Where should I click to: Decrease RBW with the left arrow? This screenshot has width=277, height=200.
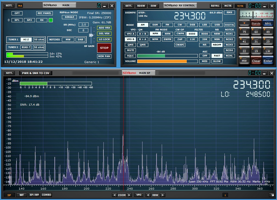(x=148, y=195)
